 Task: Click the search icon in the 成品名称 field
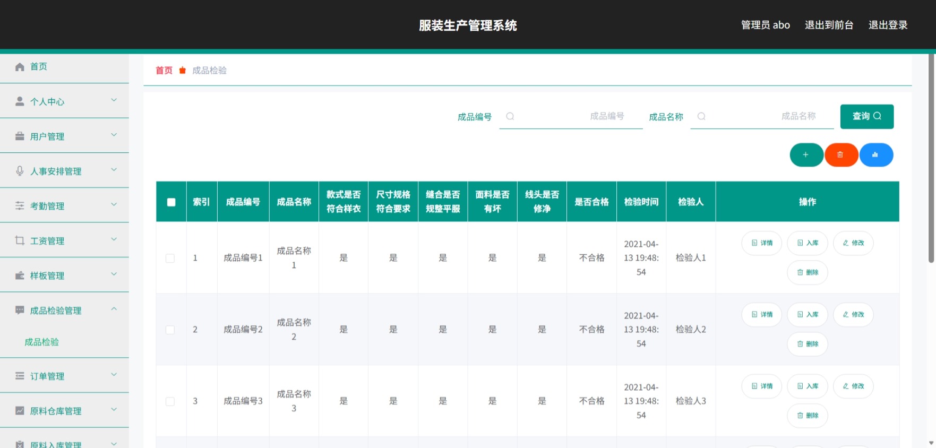tap(701, 116)
